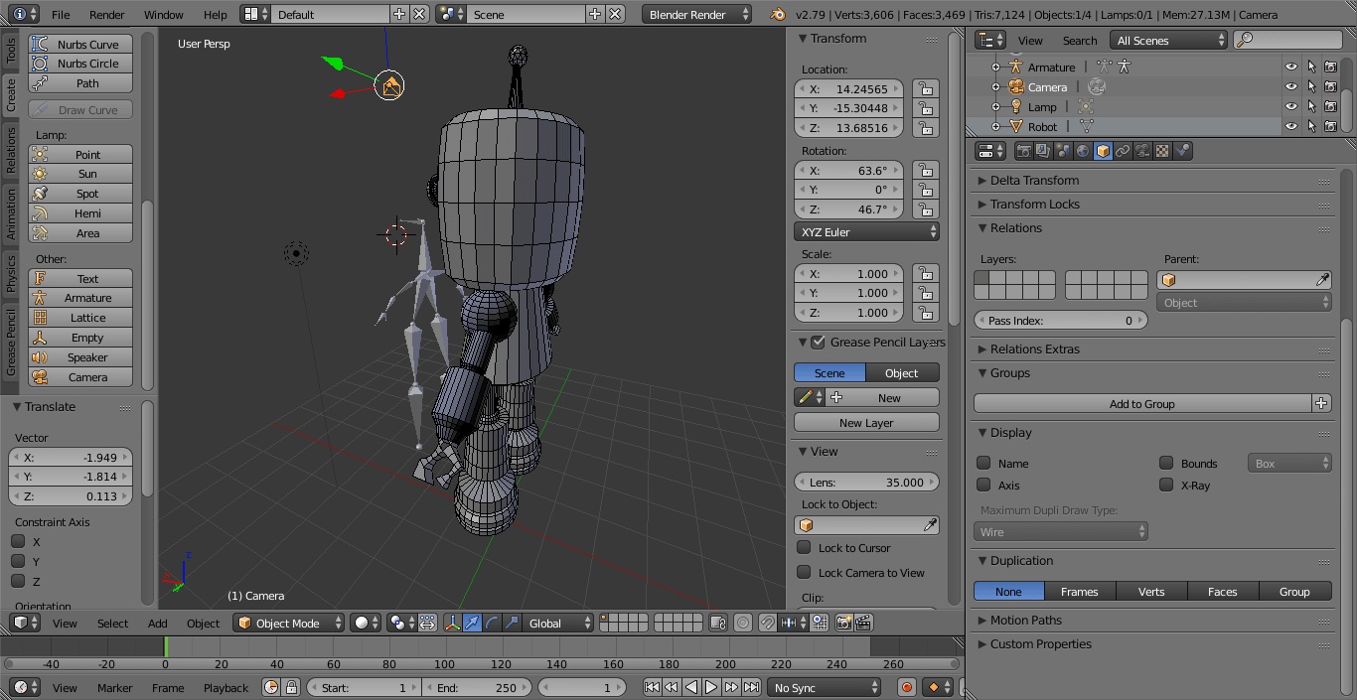This screenshot has width=1357, height=700.
Task: Hide the Robot with its eye icon
Action: click(x=1291, y=127)
